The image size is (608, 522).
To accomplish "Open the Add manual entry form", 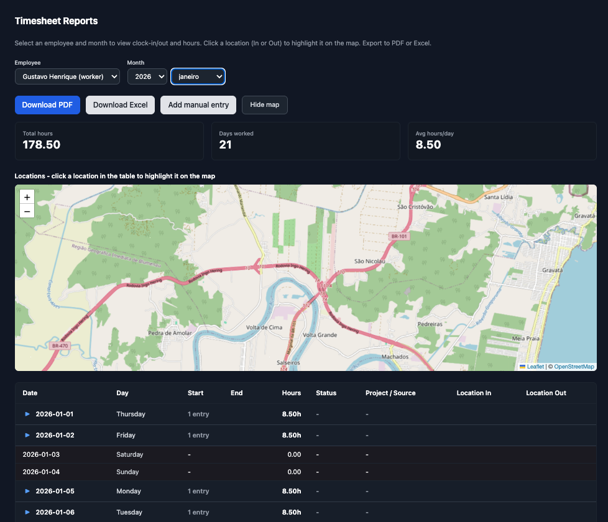I will pos(198,104).
